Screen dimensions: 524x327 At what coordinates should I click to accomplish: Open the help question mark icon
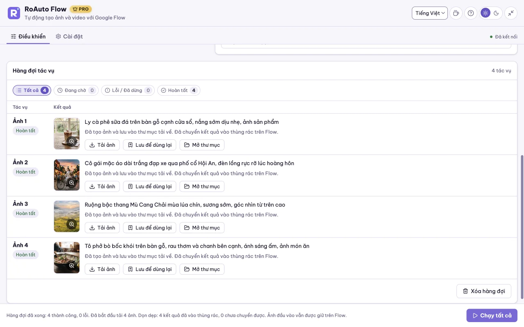pos(471,13)
